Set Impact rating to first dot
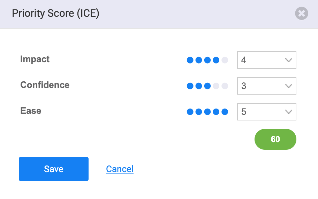318x199 pixels. click(190, 60)
